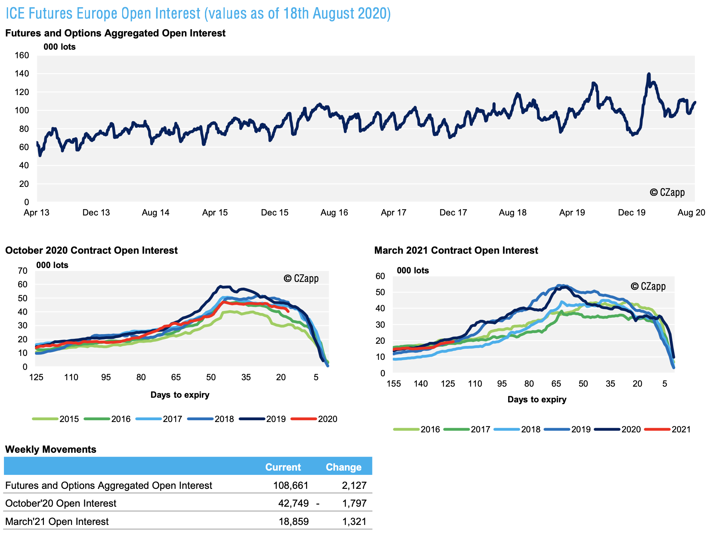
Task: Click the 125 x-axis label in the October chart
Action: 36,377
